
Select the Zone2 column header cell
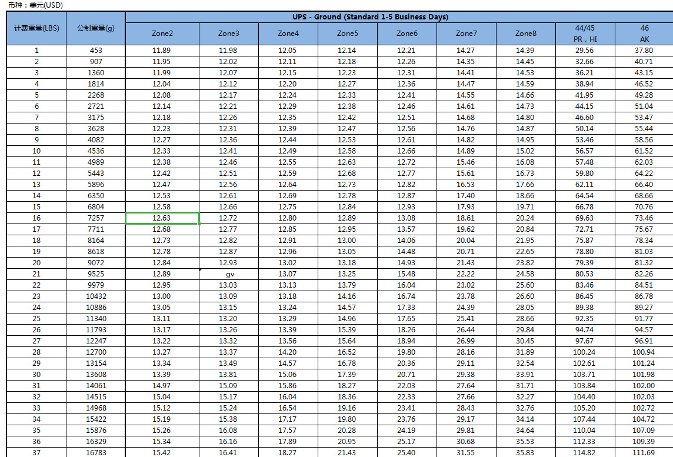162,34
